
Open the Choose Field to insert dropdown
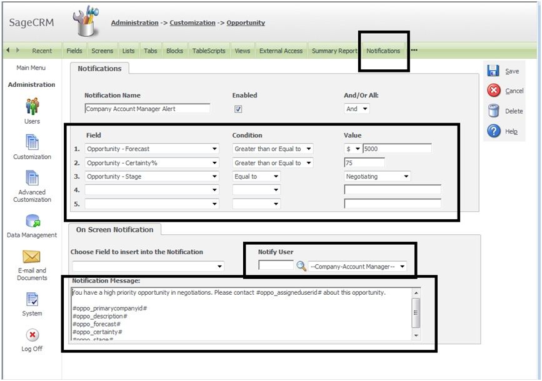coord(148,266)
